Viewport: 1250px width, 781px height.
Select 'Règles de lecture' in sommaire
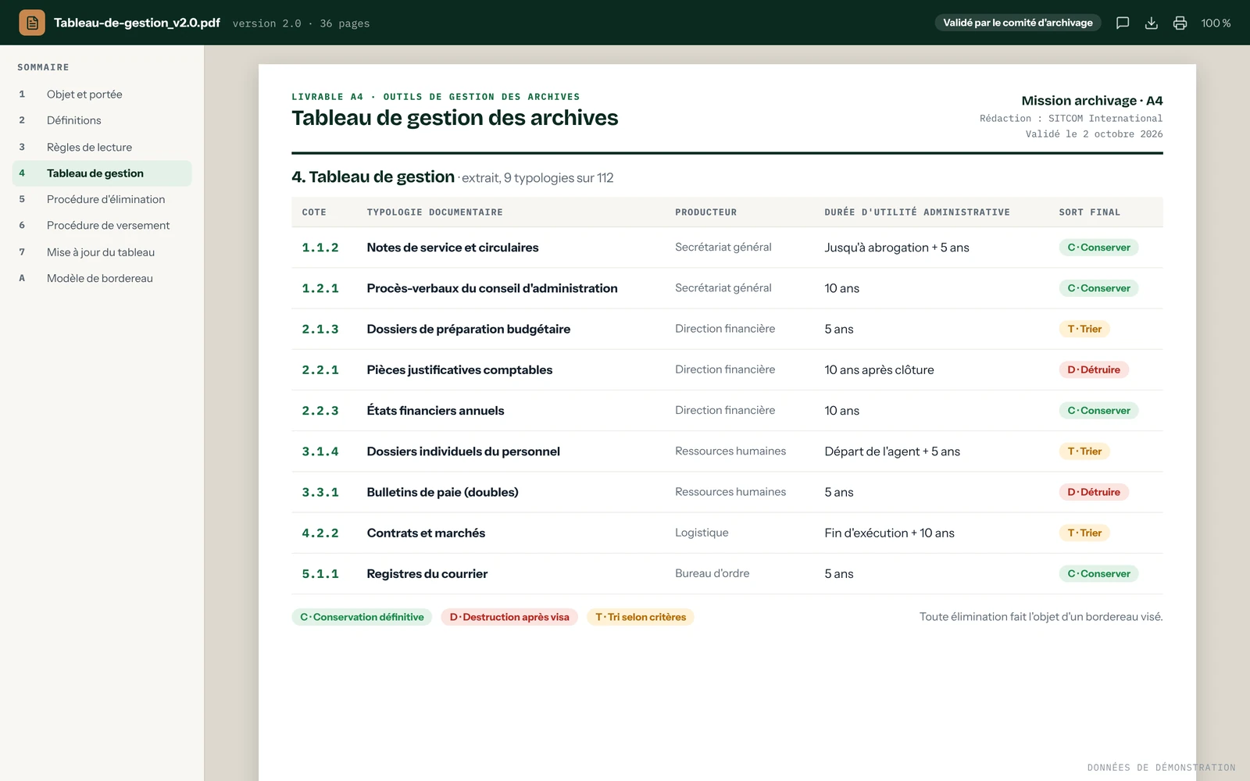click(x=102, y=147)
